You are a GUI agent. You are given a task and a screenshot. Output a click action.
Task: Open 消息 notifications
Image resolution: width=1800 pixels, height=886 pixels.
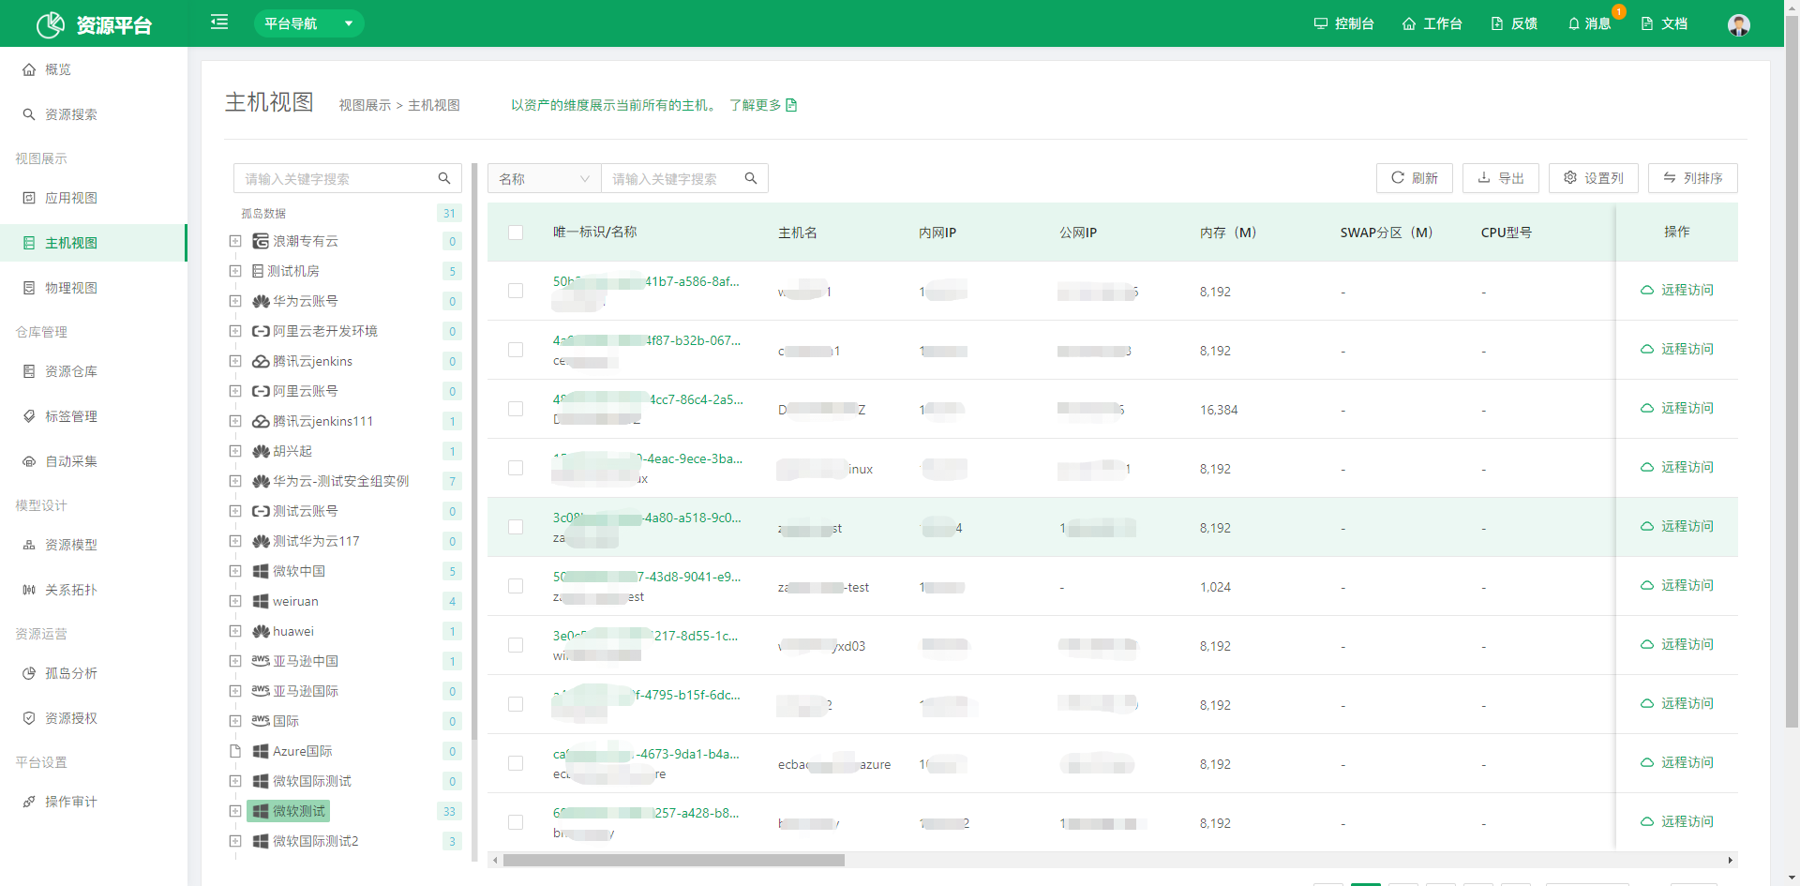(x=1589, y=23)
